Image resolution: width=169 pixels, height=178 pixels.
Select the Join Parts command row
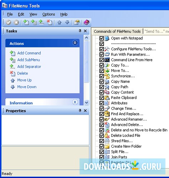pyautogui.click(x=119, y=157)
